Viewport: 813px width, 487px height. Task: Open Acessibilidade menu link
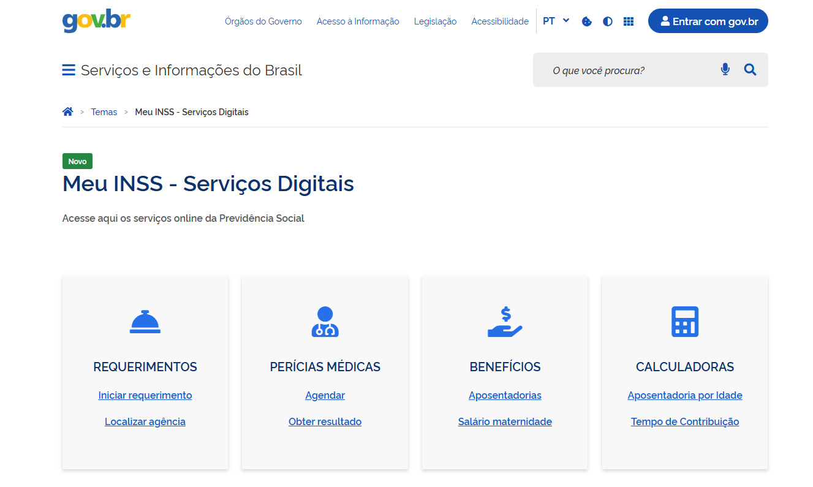(x=500, y=21)
